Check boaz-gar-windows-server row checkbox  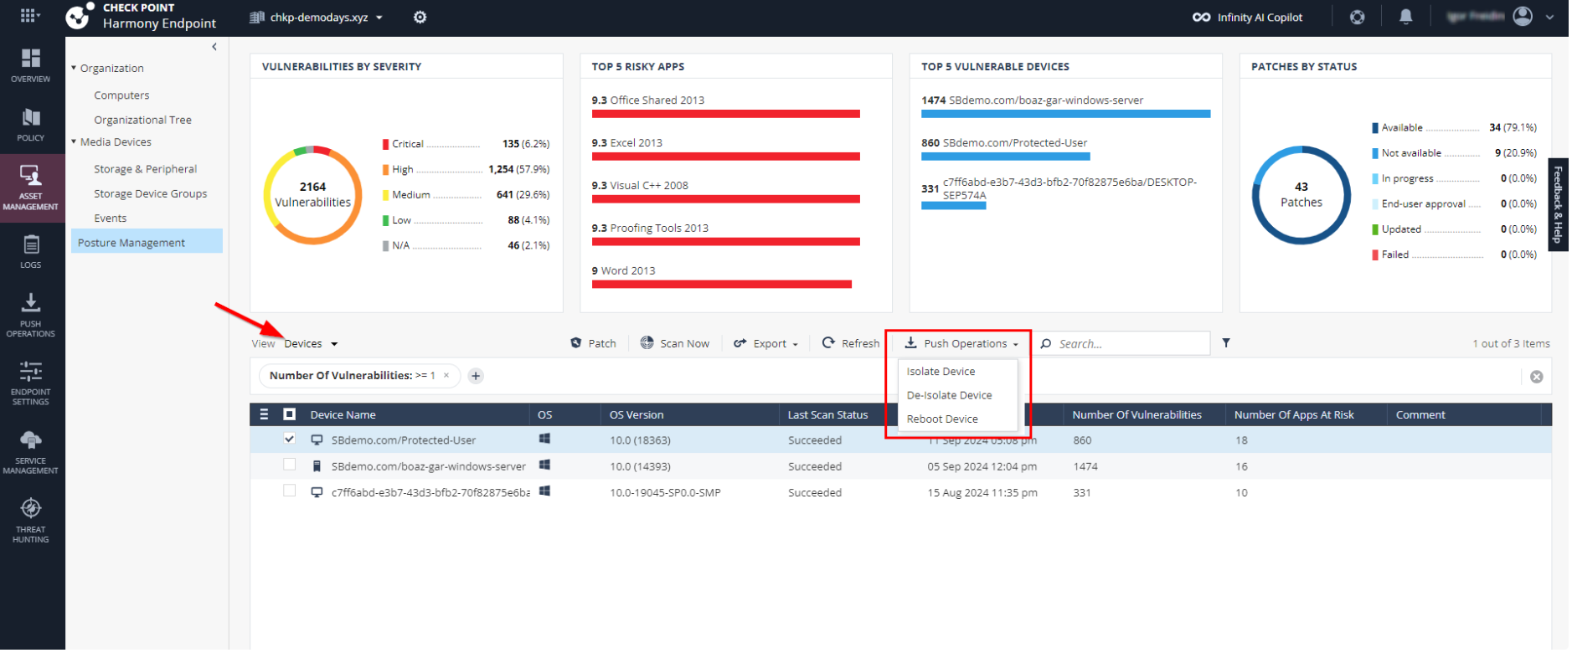tap(290, 465)
